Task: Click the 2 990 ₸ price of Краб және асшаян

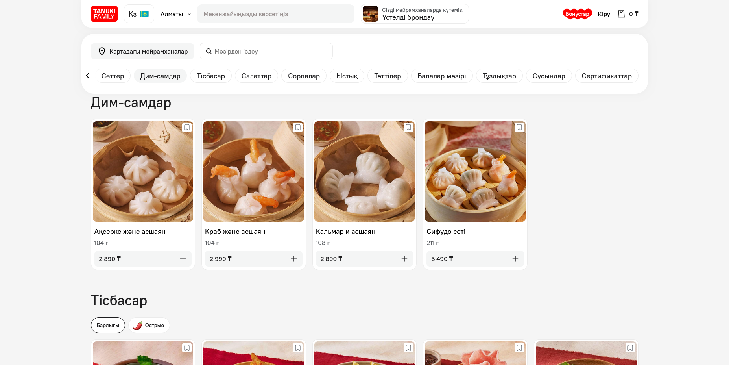Action: click(x=221, y=259)
